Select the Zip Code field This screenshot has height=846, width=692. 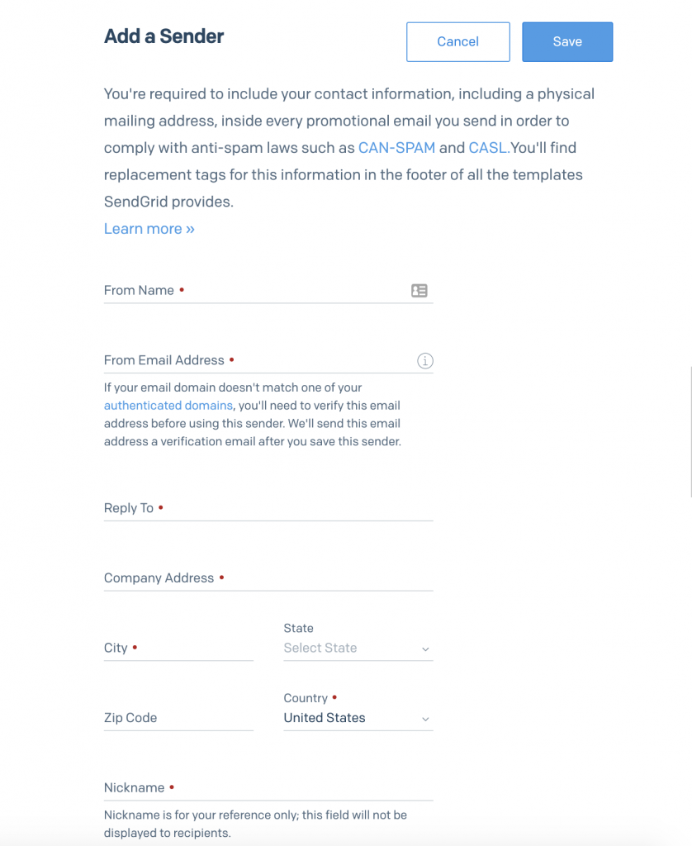point(178,718)
